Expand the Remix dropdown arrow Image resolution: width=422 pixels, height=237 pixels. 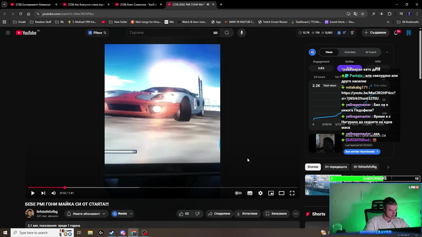pos(131,214)
